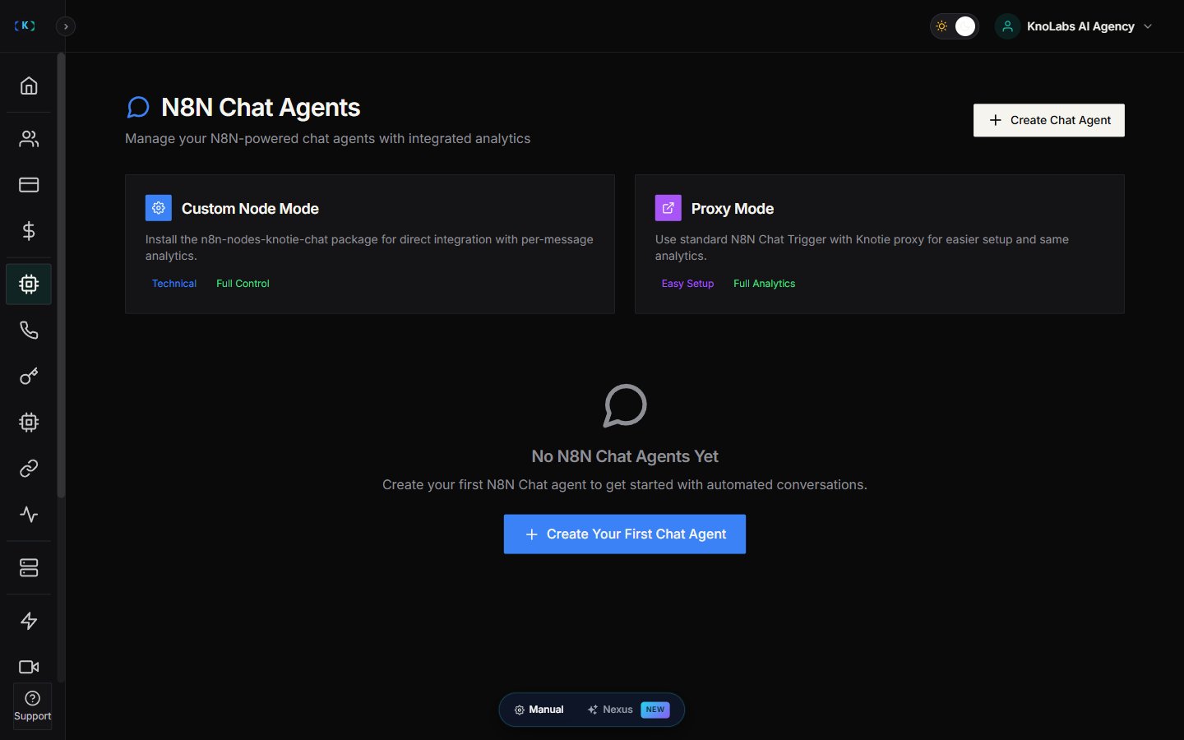Click the NEW badge beside Nexus

coord(655,710)
